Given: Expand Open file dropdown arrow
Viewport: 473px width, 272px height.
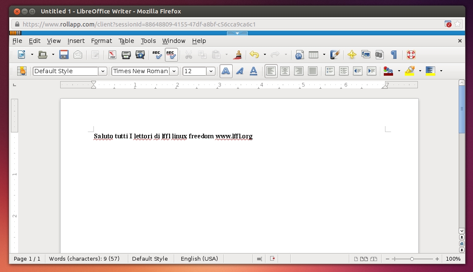Looking at the screenshot, I should point(53,55).
